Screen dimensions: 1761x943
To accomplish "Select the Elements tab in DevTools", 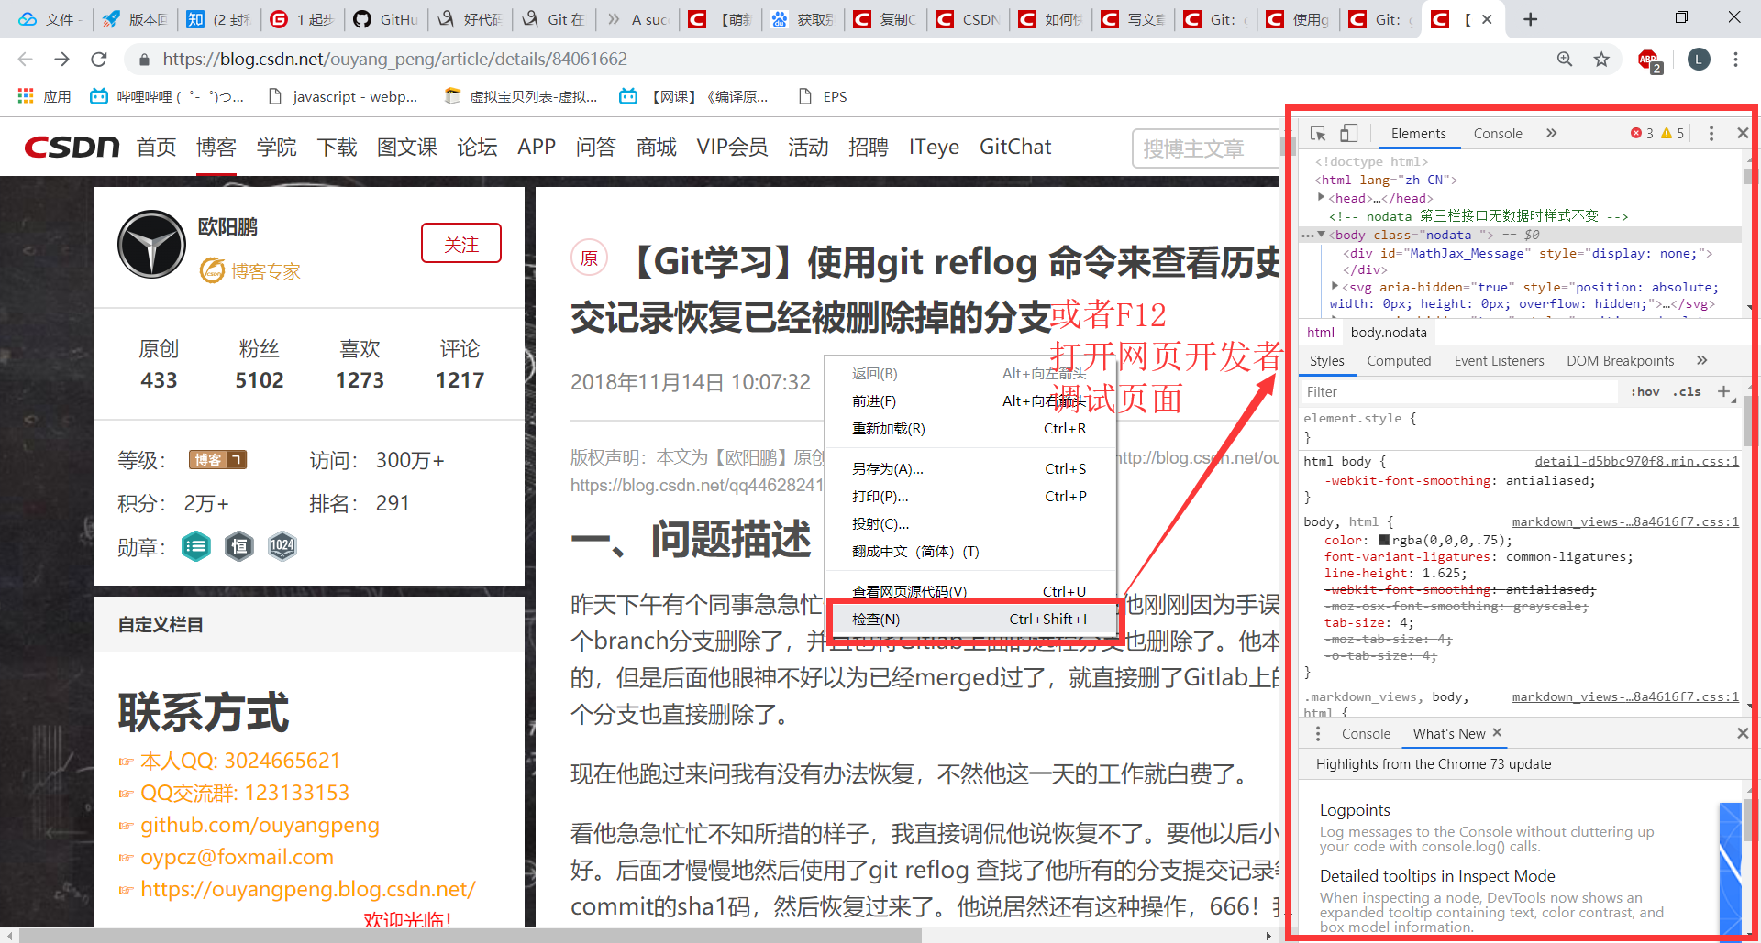I will tap(1418, 134).
